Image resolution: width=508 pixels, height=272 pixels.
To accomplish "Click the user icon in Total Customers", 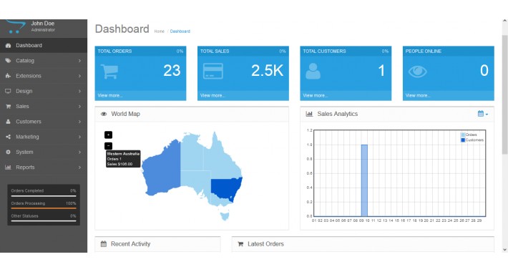I will click(313, 72).
